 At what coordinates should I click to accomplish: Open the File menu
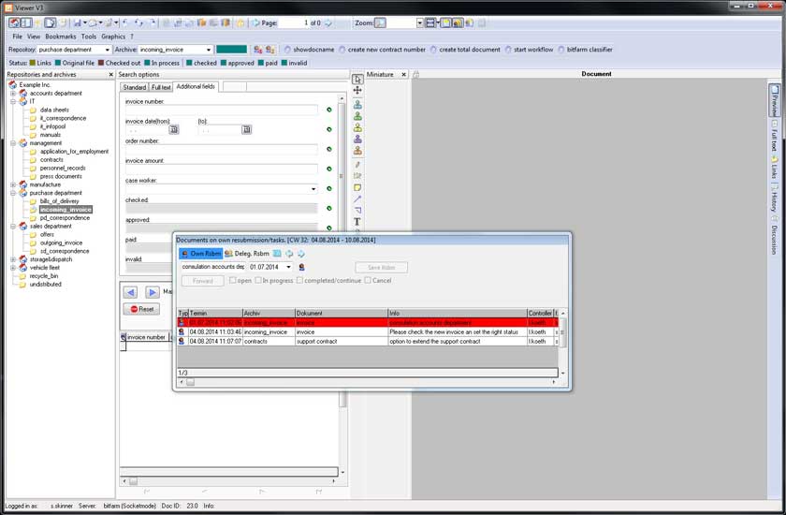pyautogui.click(x=17, y=37)
